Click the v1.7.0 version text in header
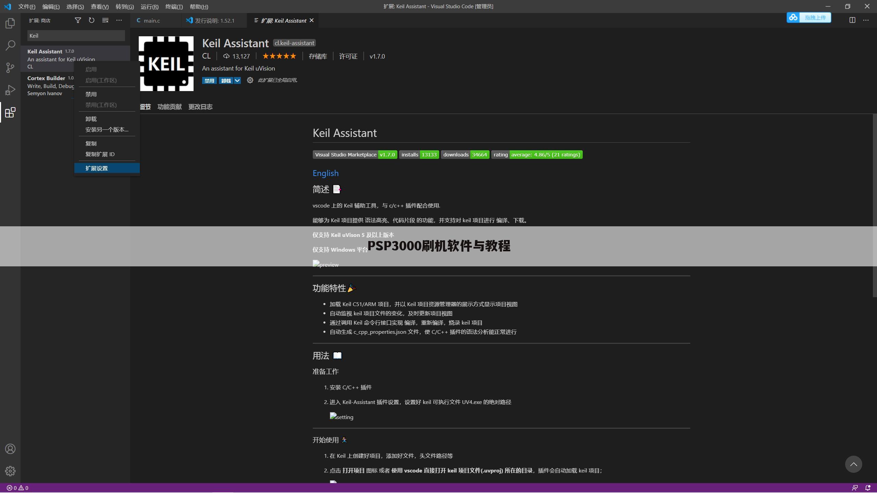The height and width of the screenshot is (493, 877). coord(377,56)
